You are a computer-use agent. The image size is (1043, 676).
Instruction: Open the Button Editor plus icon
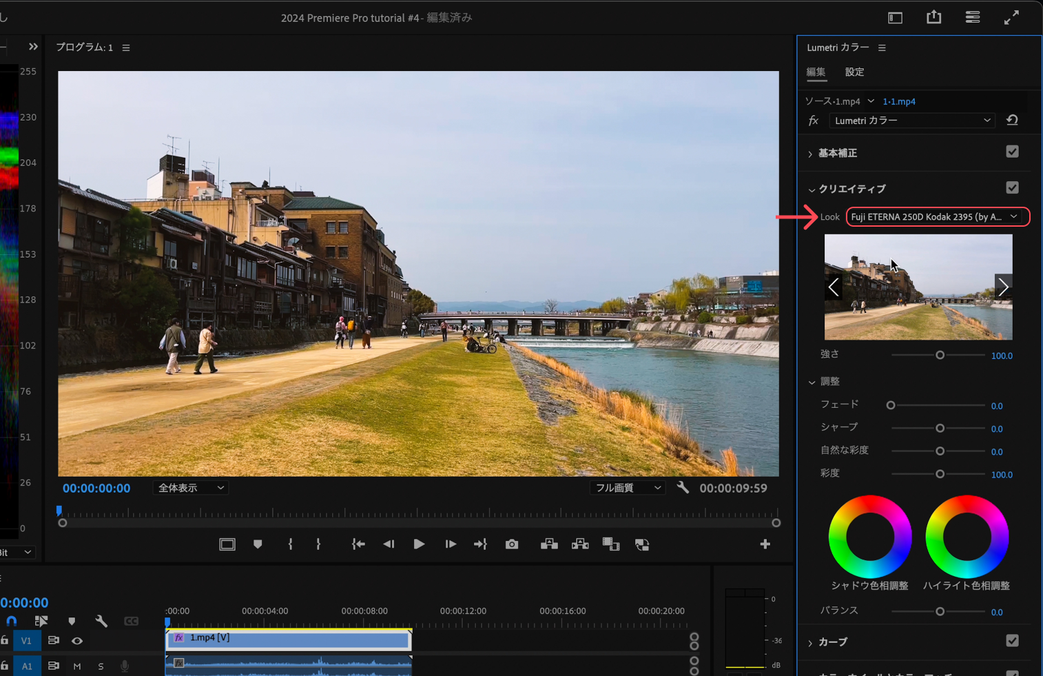pyautogui.click(x=765, y=544)
